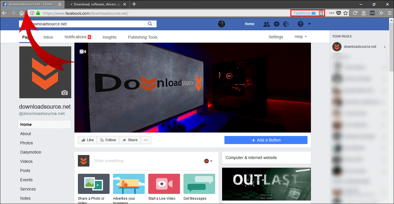Open the Notifications globe icon

(x=286, y=24)
